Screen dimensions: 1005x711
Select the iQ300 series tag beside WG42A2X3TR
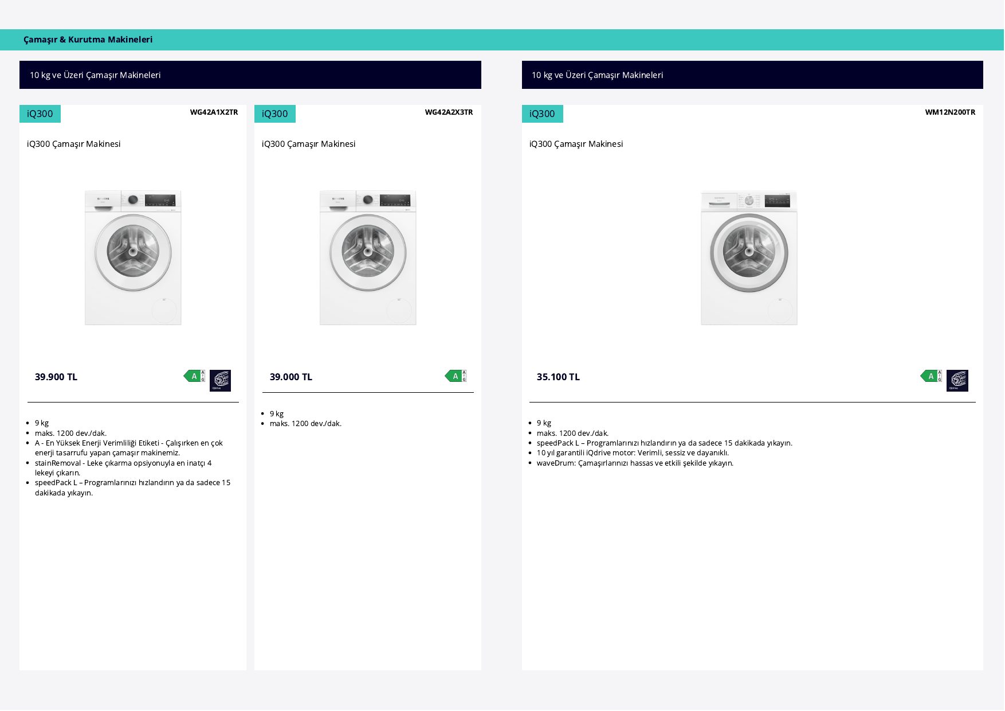pos(275,114)
